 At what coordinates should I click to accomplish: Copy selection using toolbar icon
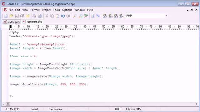(x=52, y=16)
